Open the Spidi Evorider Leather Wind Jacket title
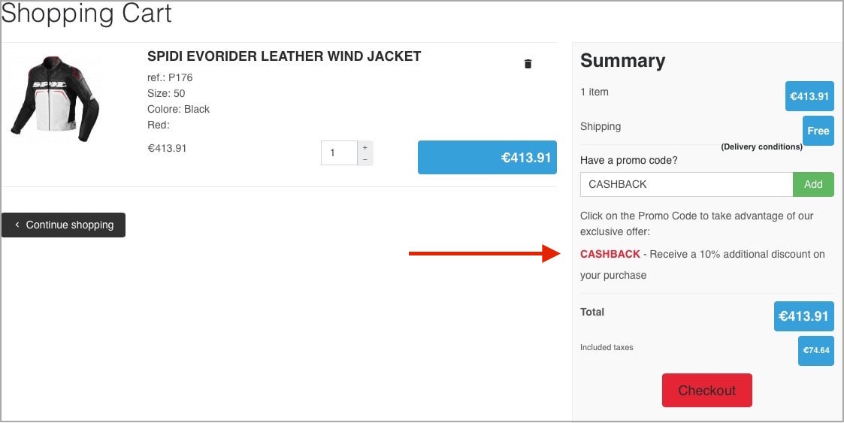The height and width of the screenshot is (423, 844). coord(284,56)
